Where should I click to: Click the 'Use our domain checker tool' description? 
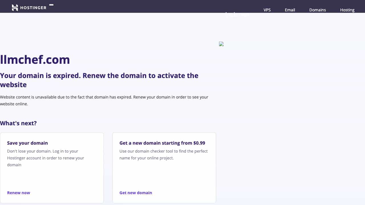164,155
